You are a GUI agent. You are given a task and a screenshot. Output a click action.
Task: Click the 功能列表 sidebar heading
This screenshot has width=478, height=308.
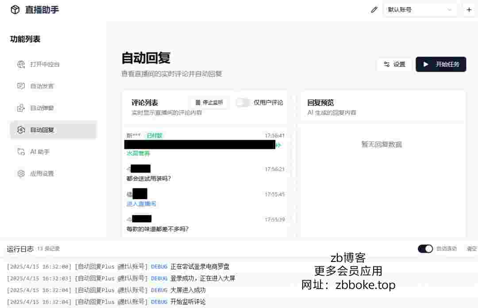coord(25,39)
